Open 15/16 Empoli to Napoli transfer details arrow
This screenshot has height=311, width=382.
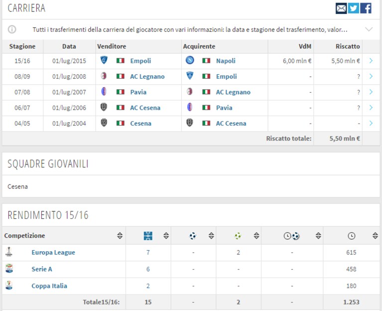371,61
